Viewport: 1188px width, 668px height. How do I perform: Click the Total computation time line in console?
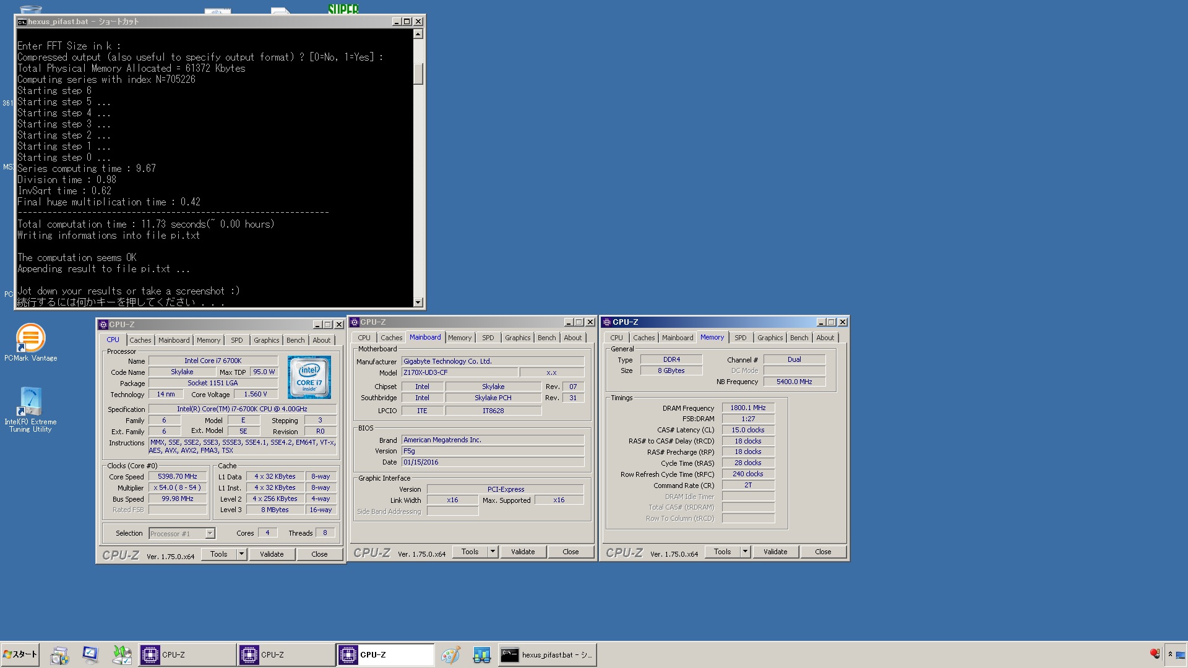tap(146, 225)
